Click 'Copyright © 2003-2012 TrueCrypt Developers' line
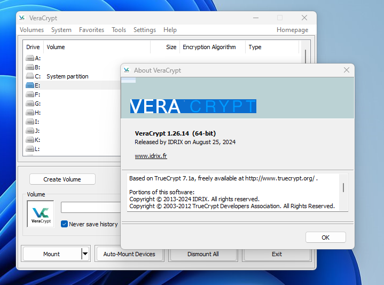Image resolution: width=384 pixels, height=285 pixels. click(232, 206)
